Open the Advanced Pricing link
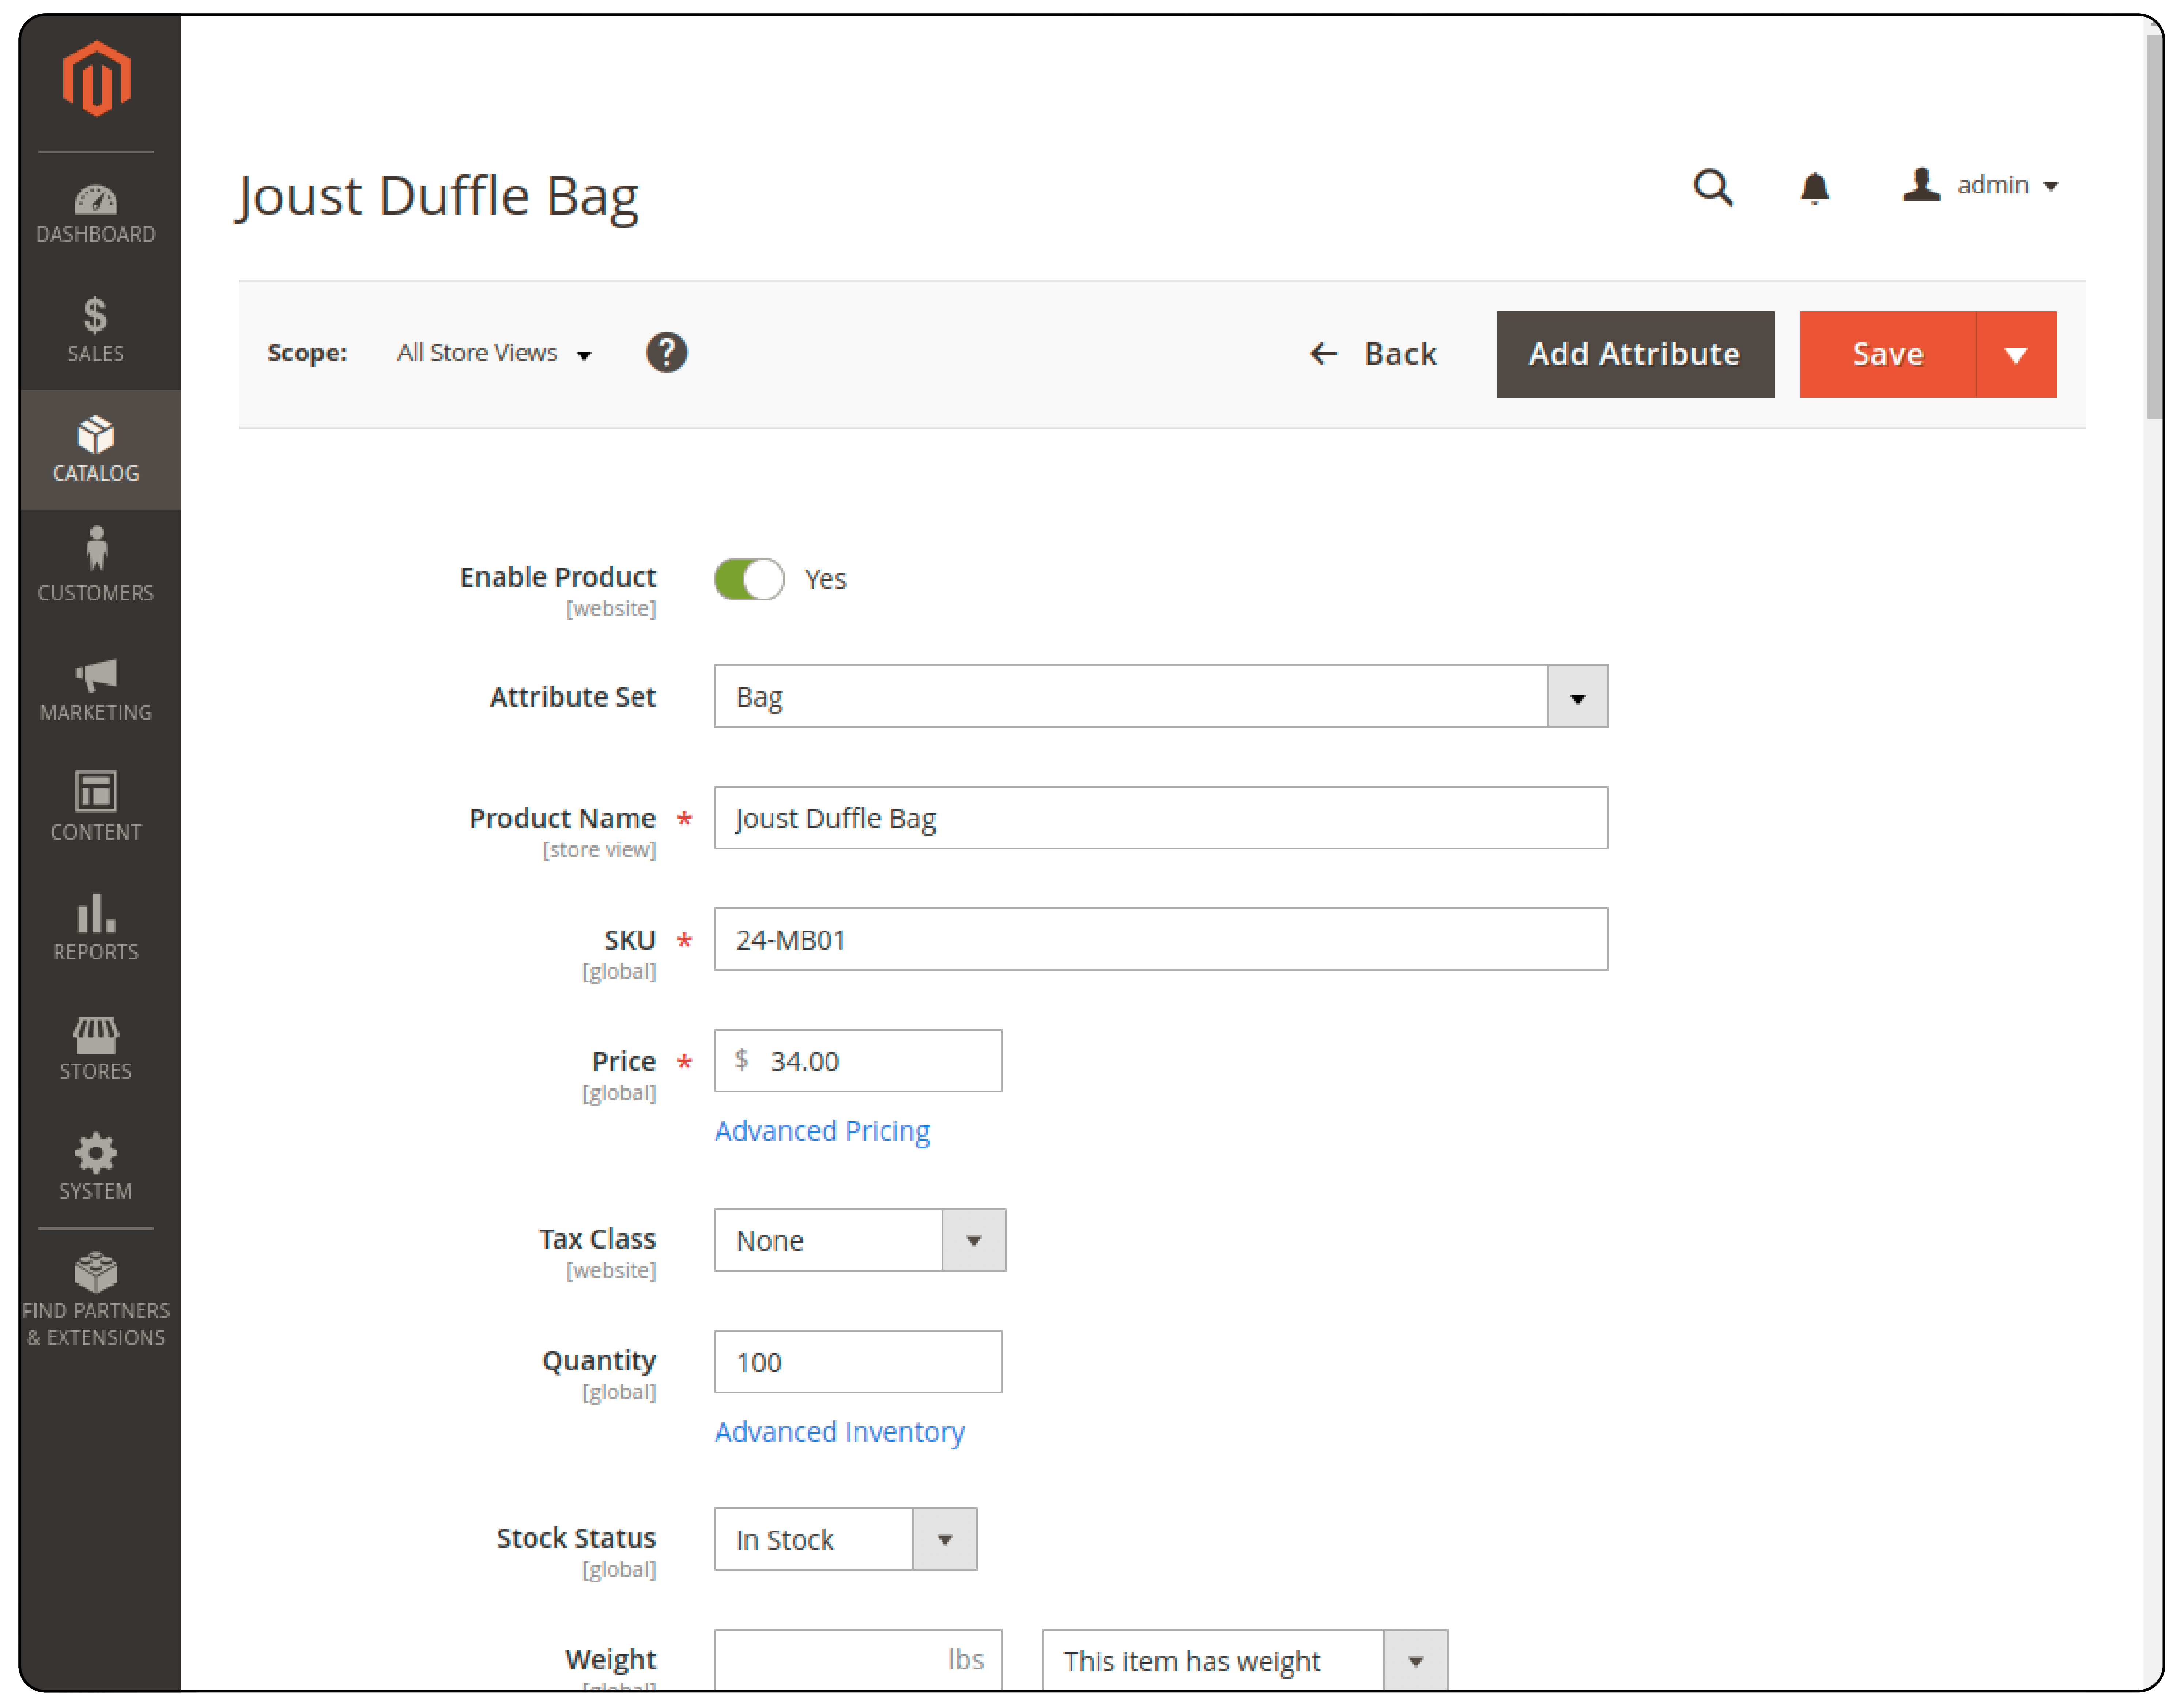Viewport: 2184px width, 1706px height. click(x=822, y=1131)
